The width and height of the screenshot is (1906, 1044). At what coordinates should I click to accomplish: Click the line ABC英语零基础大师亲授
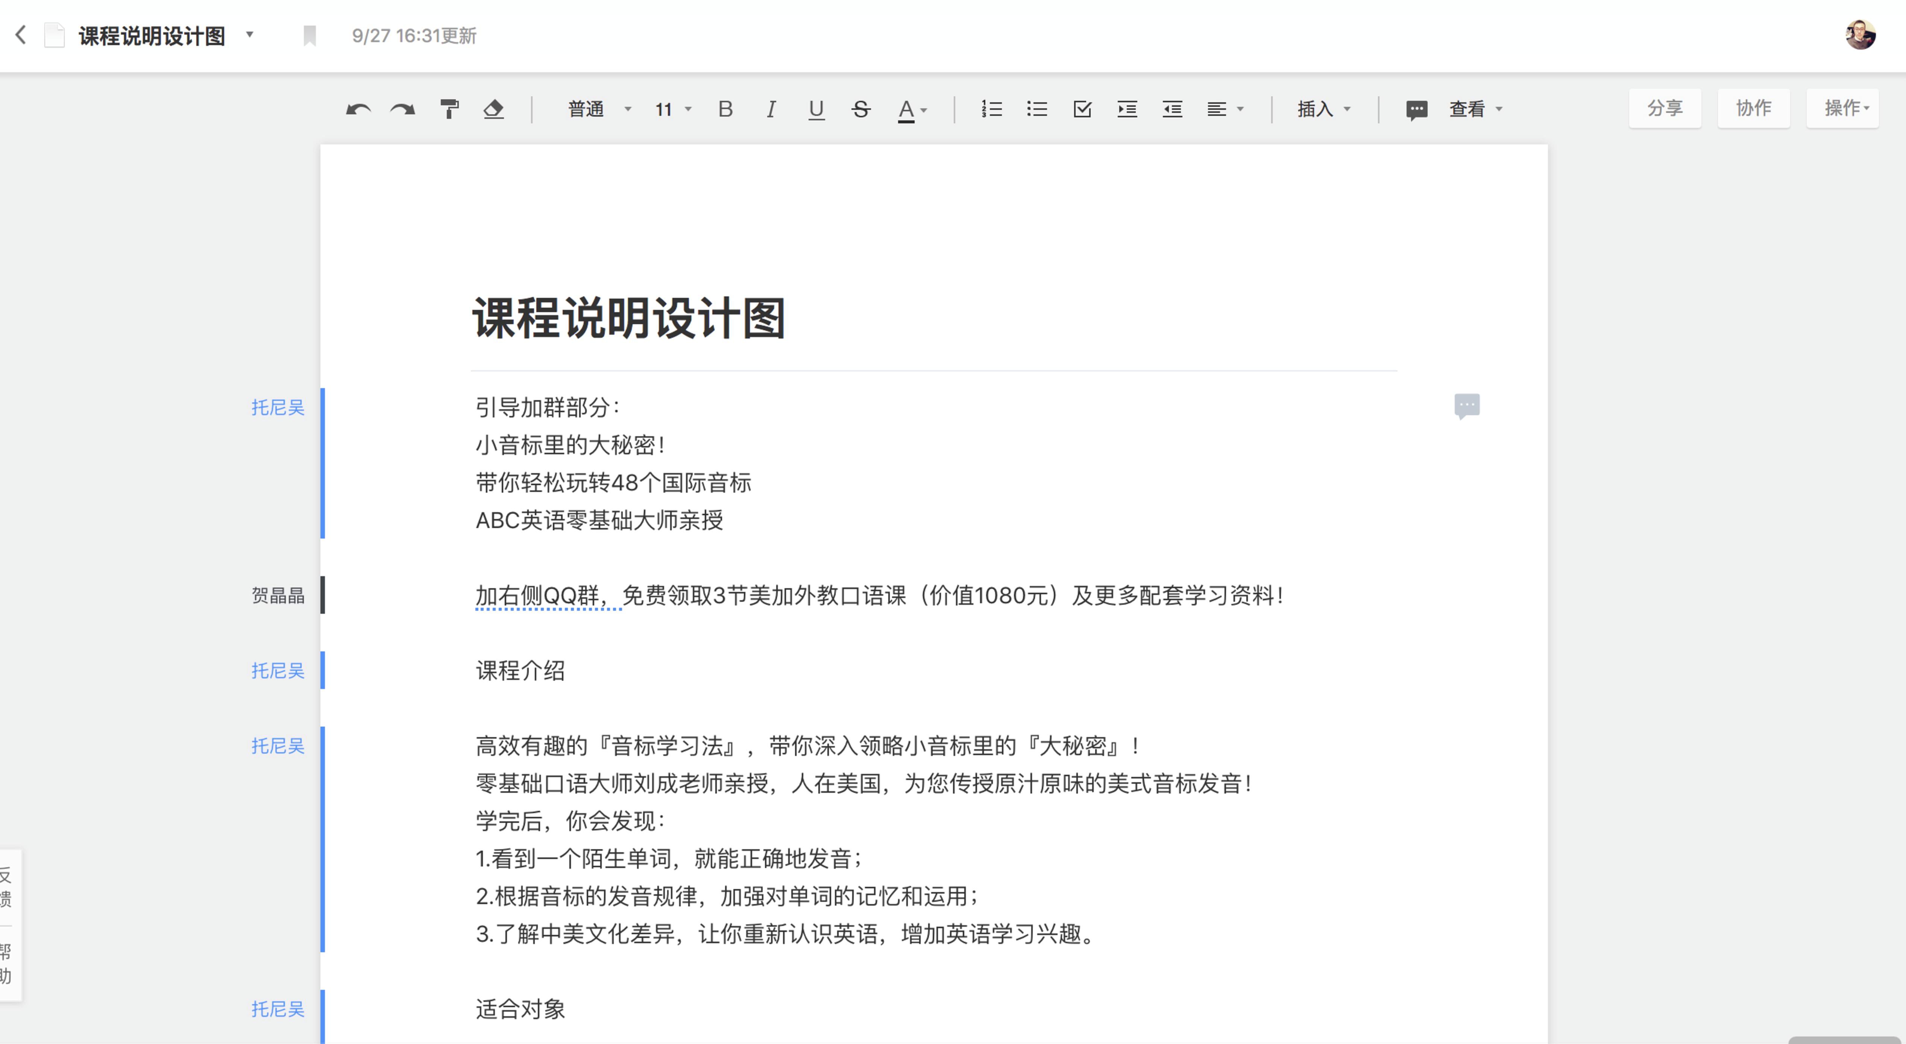[599, 520]
